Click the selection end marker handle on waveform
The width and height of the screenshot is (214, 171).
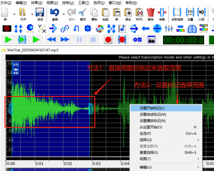[x=91, y=108]
